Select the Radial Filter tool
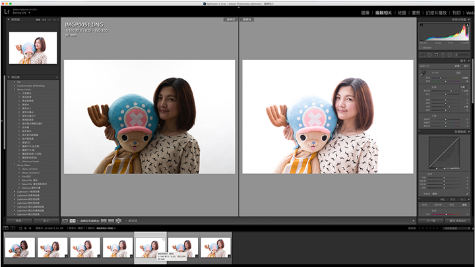This screenshot has width=475, height=267. 449,55
